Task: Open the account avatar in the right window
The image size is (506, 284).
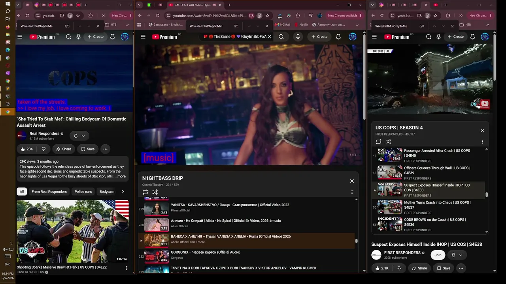Action: click(x=485, y=37)
